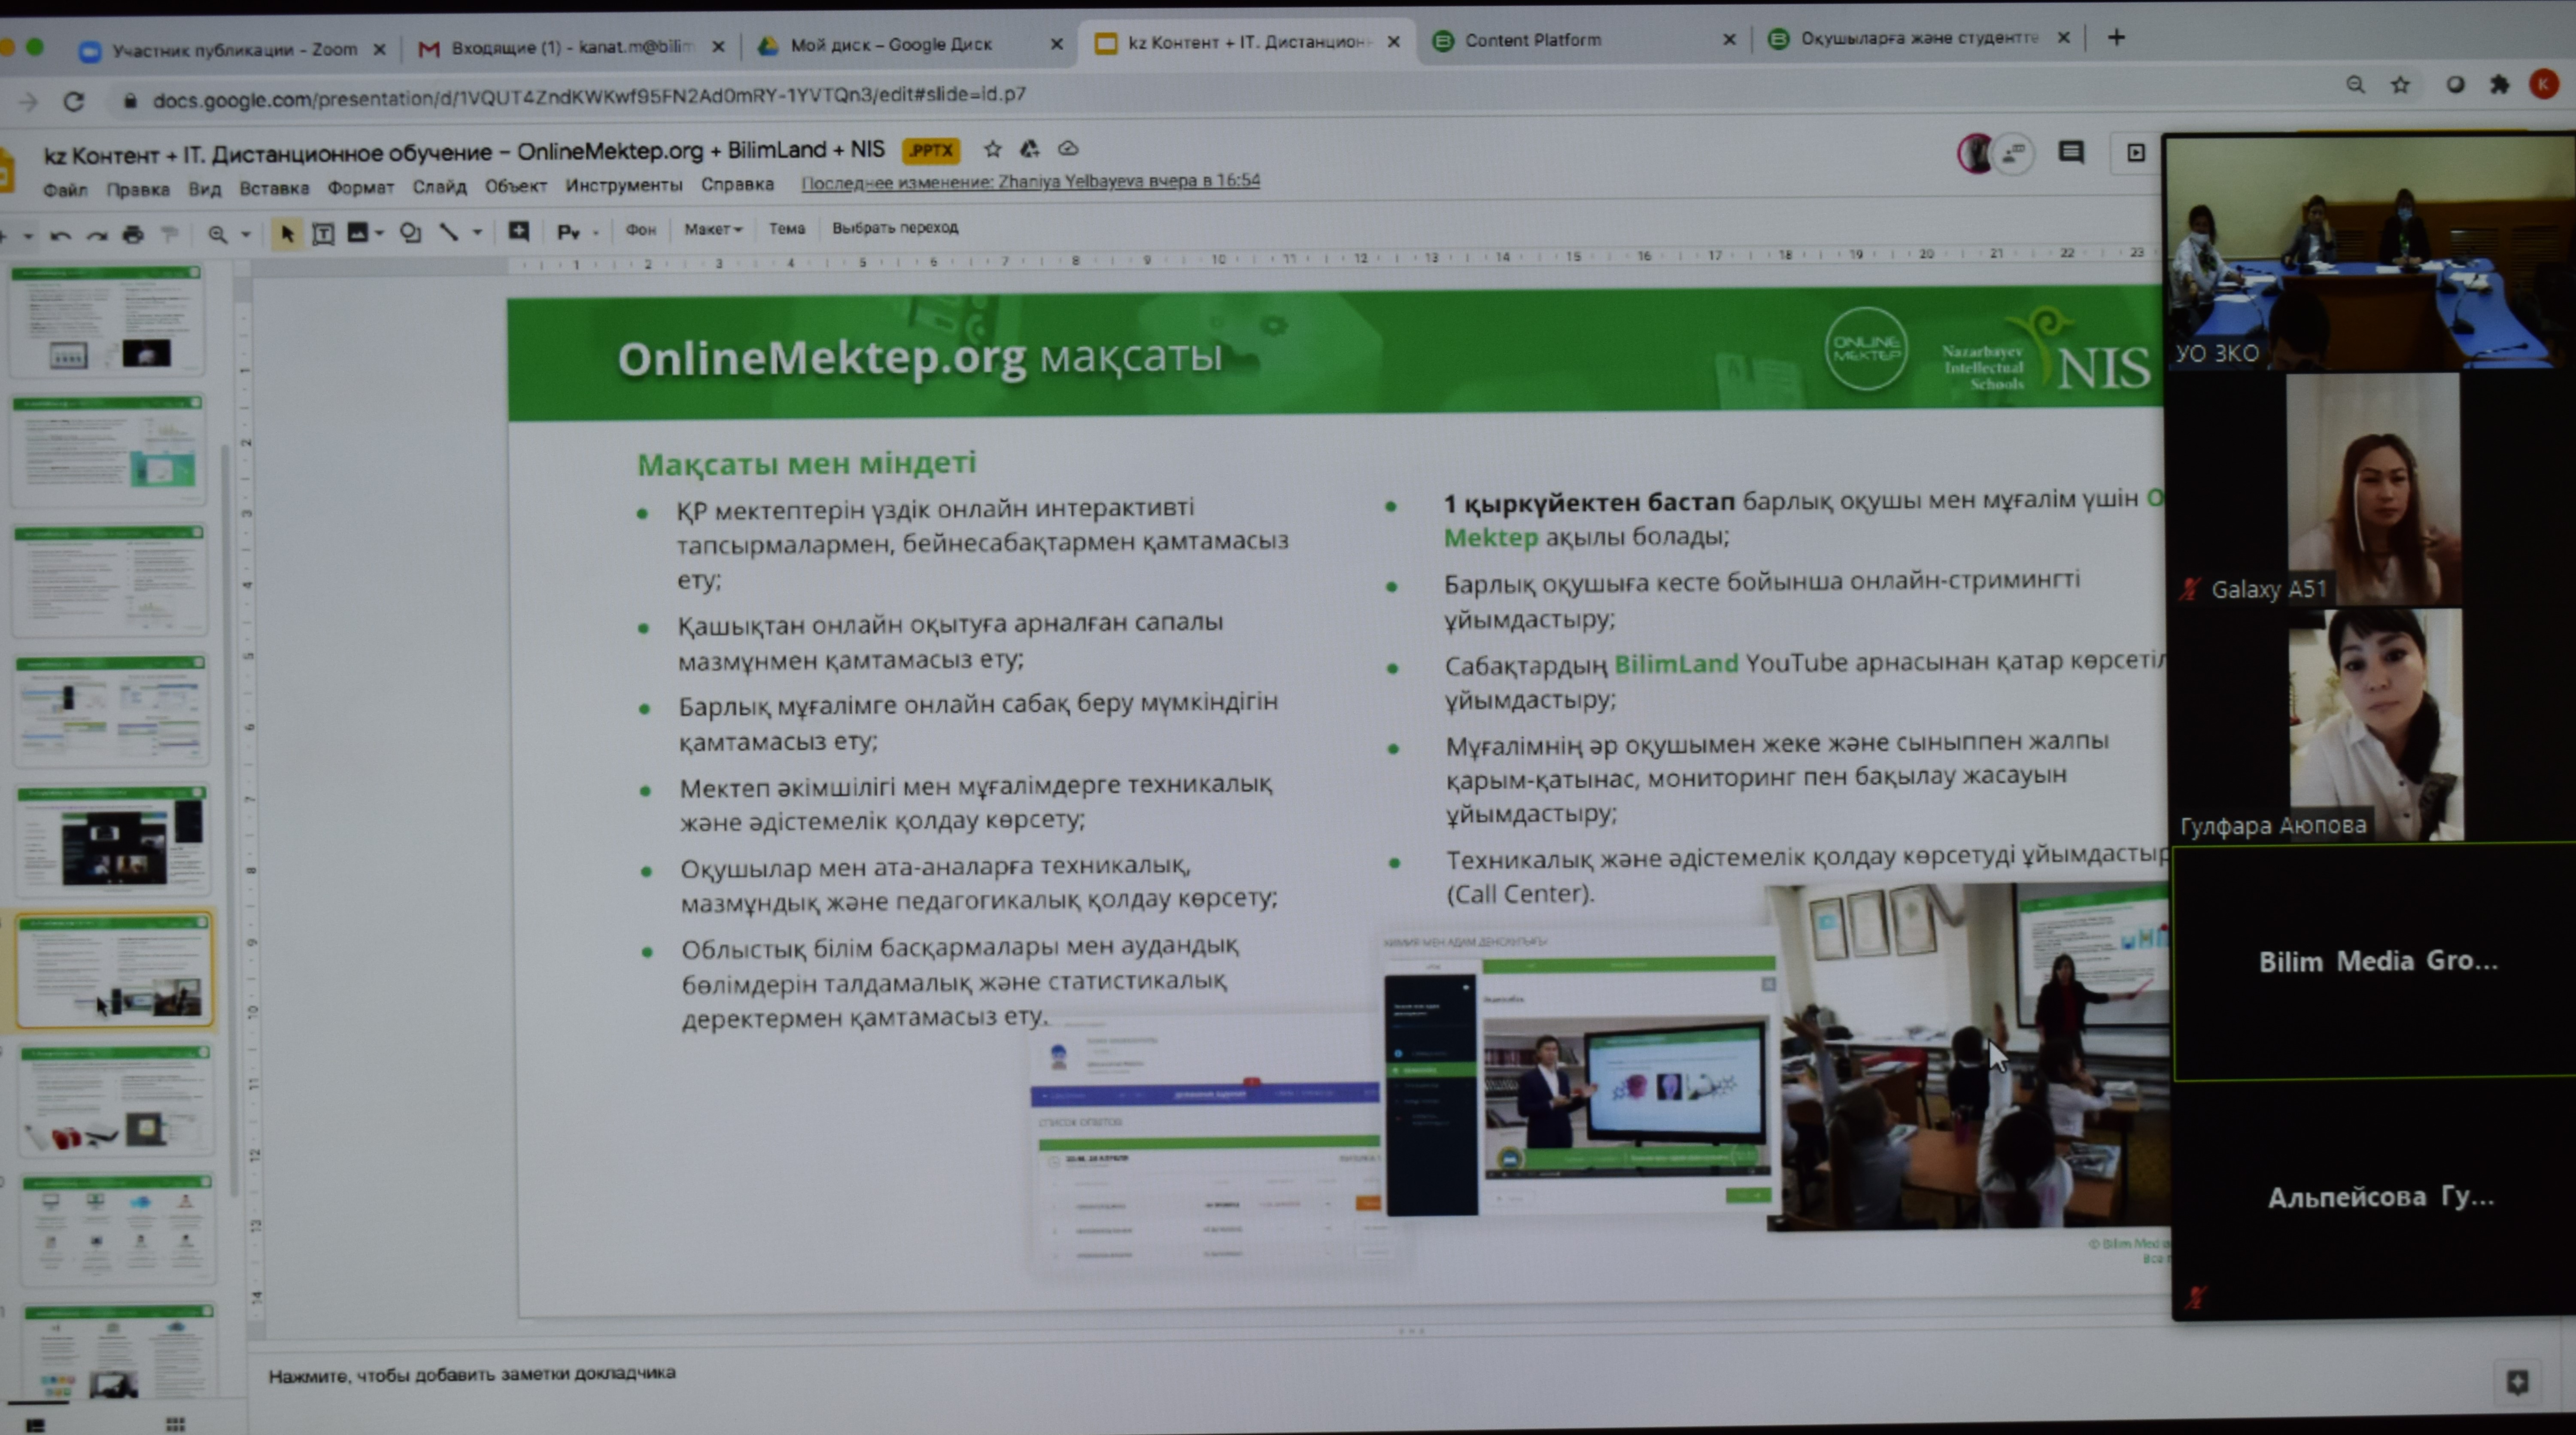Click the Фон background button

coord(640,230)
